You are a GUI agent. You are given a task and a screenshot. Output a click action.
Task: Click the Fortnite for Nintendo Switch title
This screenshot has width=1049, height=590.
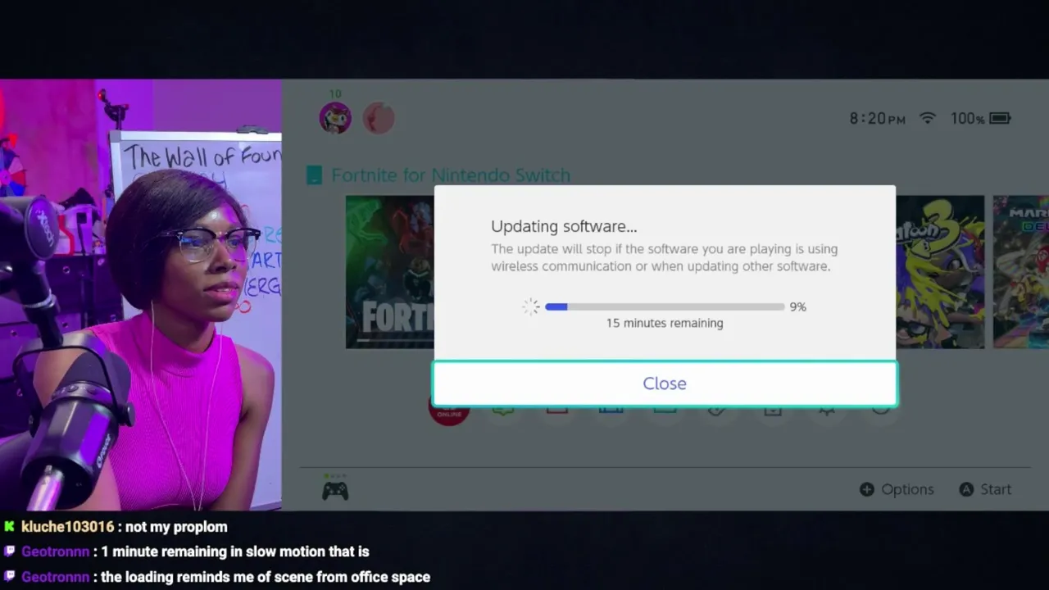[451, 175]
